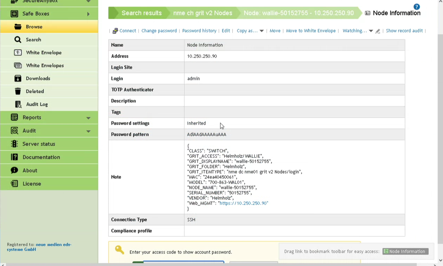The width and height of the screenshot is (443, 266).
Task: Click neue medien edv-systeme GmbH text
Action: tap(39, 247)
